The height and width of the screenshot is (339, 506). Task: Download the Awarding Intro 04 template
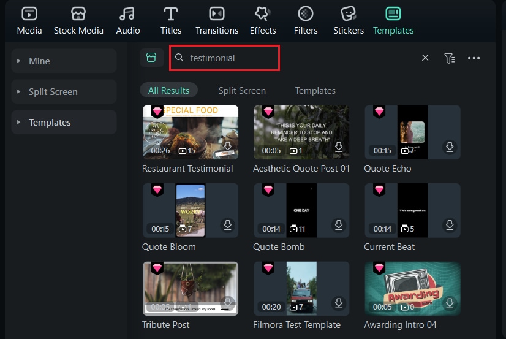coord(450,303)
